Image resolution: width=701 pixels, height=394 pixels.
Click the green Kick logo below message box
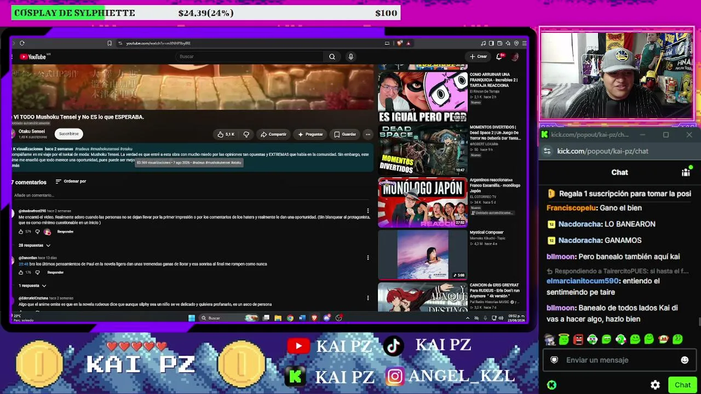pyautogui.click(x=552, y=385)
